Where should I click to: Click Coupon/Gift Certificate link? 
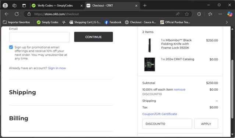pyautogui.click(x=160, y=114)
